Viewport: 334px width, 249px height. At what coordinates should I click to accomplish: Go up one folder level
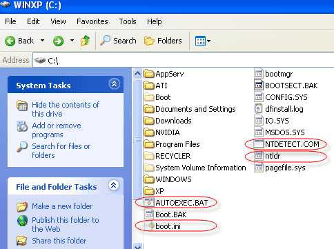(x=86, y=41)
